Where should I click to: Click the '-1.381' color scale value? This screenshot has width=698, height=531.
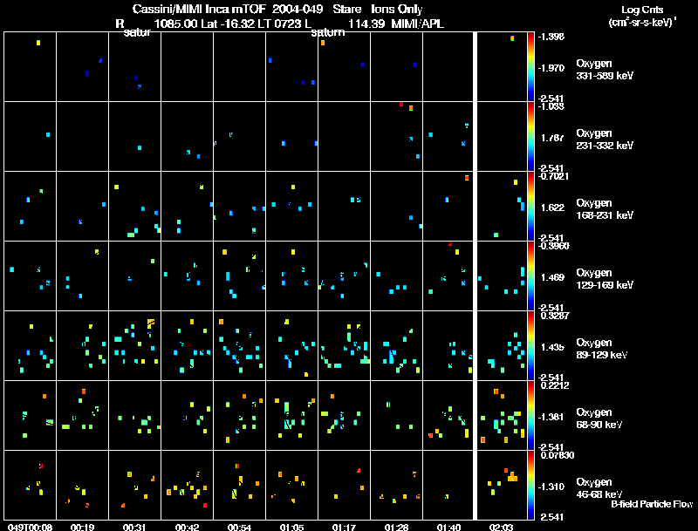point(551,417)
